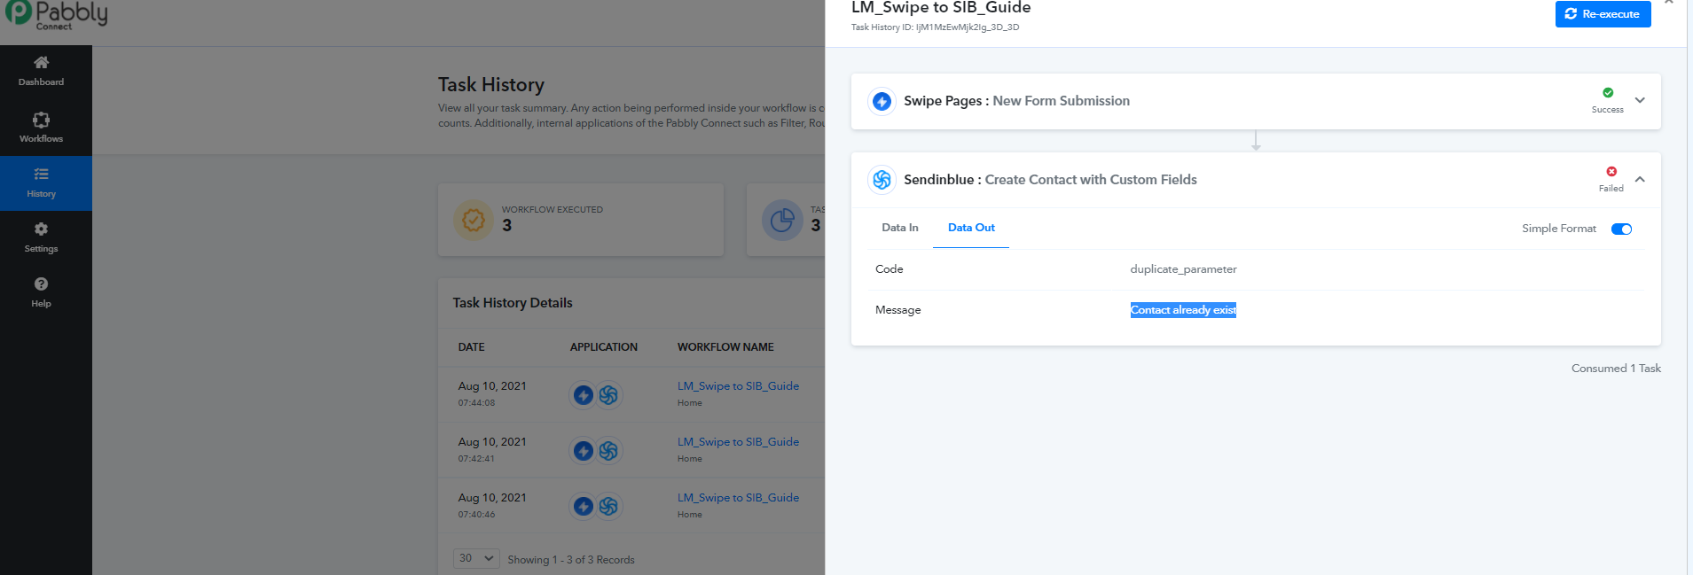This screenshot has width=1693, height=575.
Task: Click the DATE column header
Action: pyautogui.click(x=471, y=347)
